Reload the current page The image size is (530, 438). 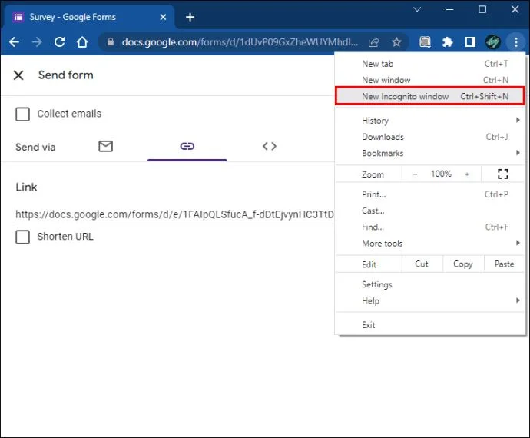(x=59, y=42)
